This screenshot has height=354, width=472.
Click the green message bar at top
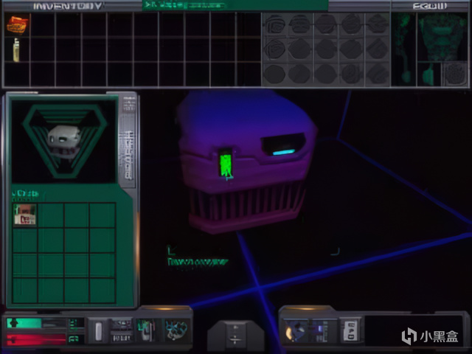tap(235, 5)
